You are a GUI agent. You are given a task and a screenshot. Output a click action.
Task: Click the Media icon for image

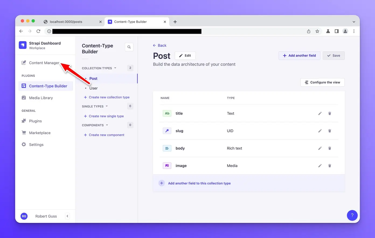pos(167,166)
